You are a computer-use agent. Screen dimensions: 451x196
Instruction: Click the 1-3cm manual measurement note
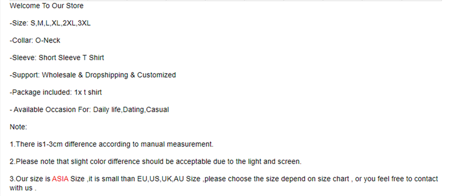tap(111, 144)
